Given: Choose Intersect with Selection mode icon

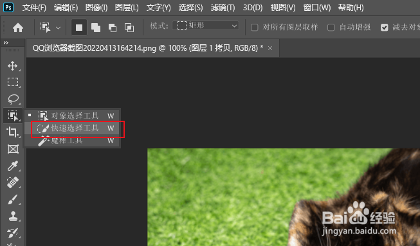Looking at the screenshot, I should (129, 28).
